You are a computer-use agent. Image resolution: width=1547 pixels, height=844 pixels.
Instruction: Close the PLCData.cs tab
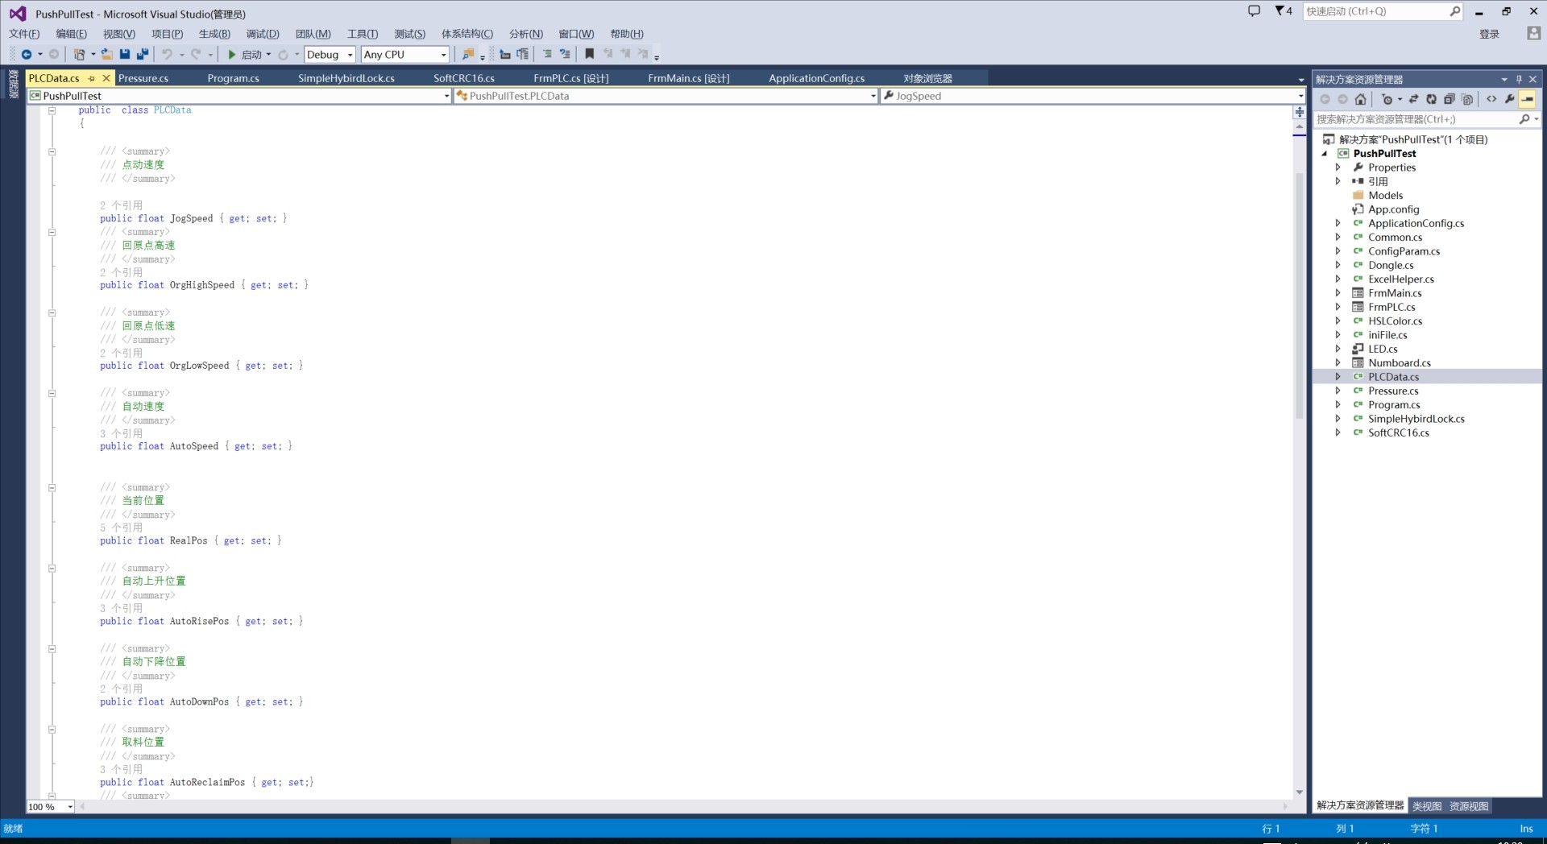[106, 78]
